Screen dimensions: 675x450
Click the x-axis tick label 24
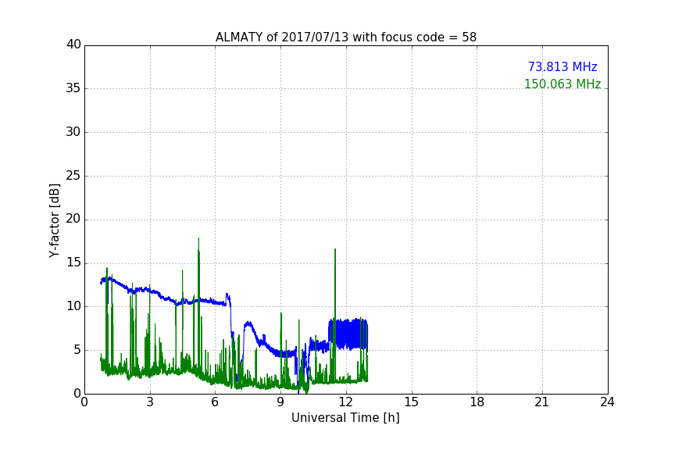coord(607,402)
